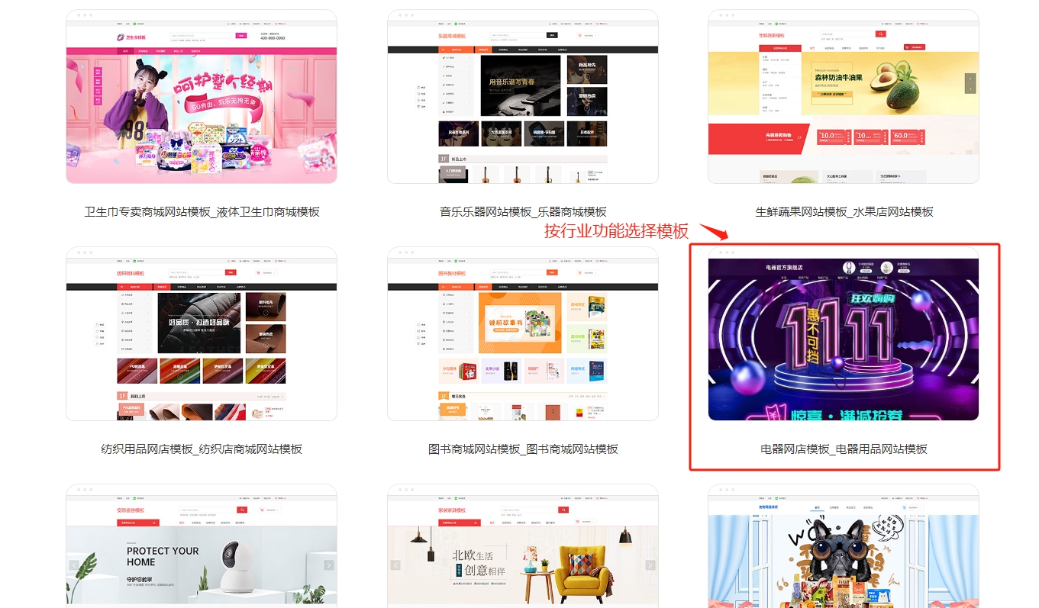1039x608 pixels.
Task: Click title 图书商城网站模板_图书商城网站模板
Action: 523,449
